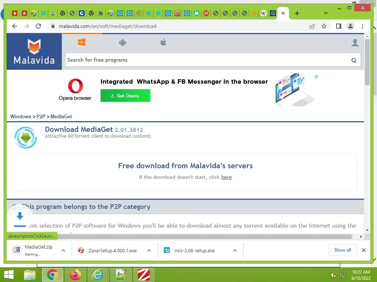Open the notepad editor taskbar icon
Screen dimensions: 377x282
(x=121, y=275)
